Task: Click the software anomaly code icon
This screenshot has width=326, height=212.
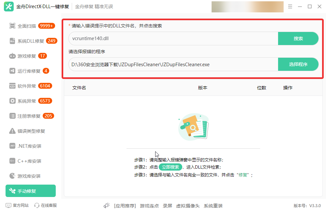Action: click(12, 86)
